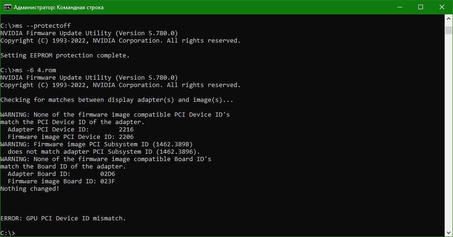Click the GPU PCI Device ID mismatch error

[63, 218]
